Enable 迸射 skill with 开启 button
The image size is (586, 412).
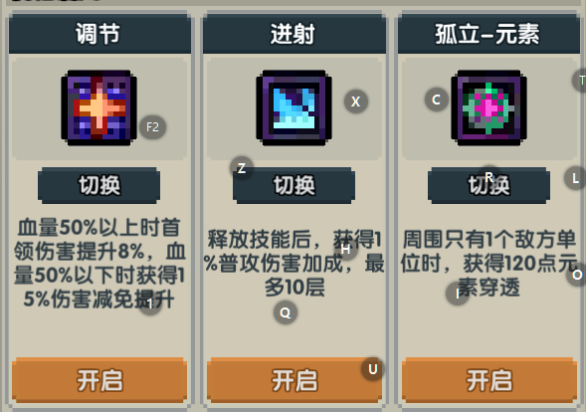pos(294,380)
